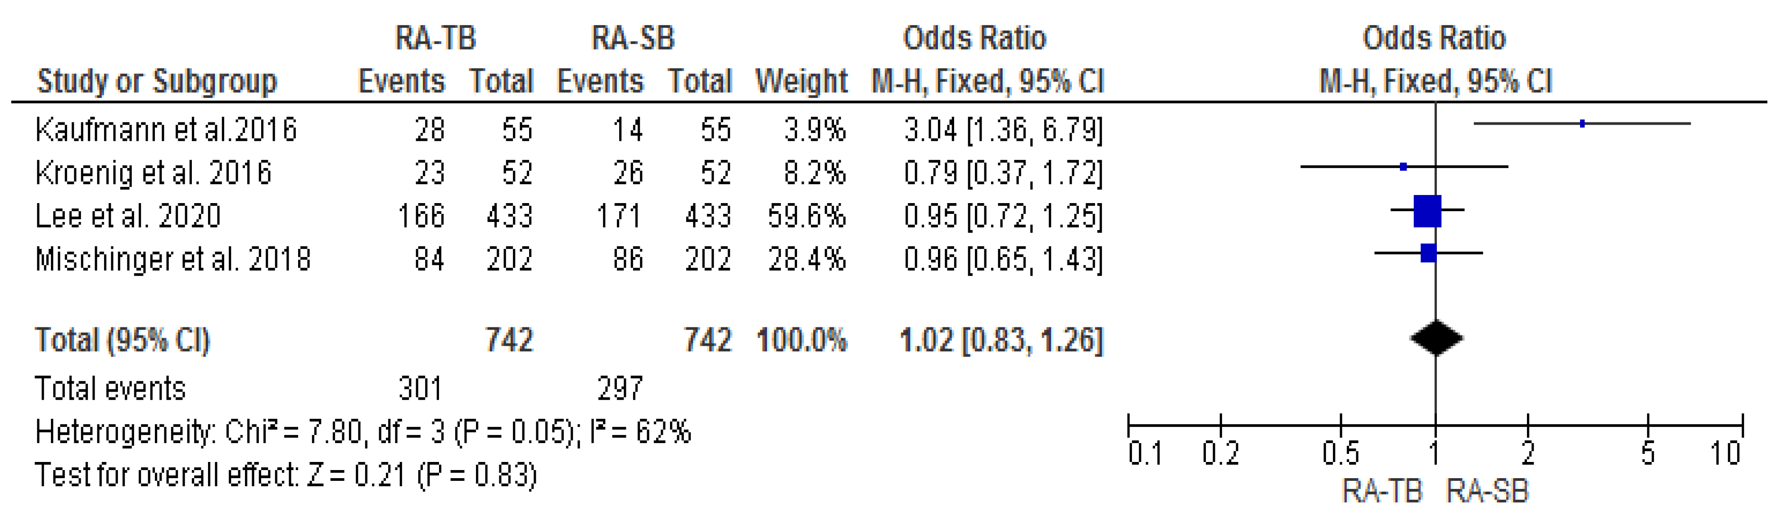Click the Weight column header
The width and height of the screenshot is (1780, 516).
801,81
